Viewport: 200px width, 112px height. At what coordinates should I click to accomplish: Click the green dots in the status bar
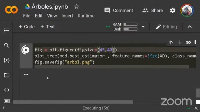click(188, 108)
